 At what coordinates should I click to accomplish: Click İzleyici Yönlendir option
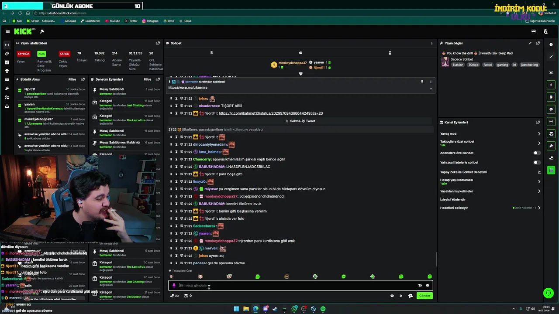coord(453,199)
